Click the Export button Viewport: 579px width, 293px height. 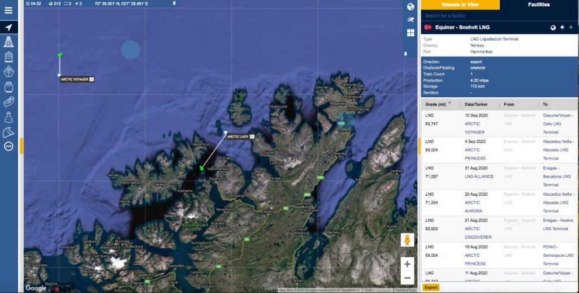[x=431, y=287]
